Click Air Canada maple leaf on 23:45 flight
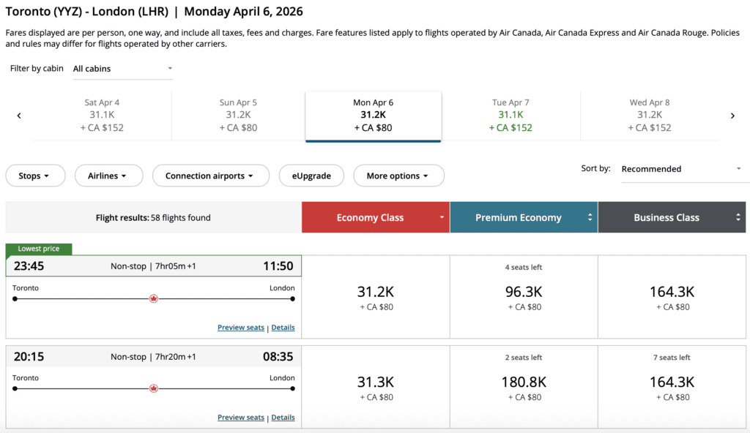 (x=154, y=298)
